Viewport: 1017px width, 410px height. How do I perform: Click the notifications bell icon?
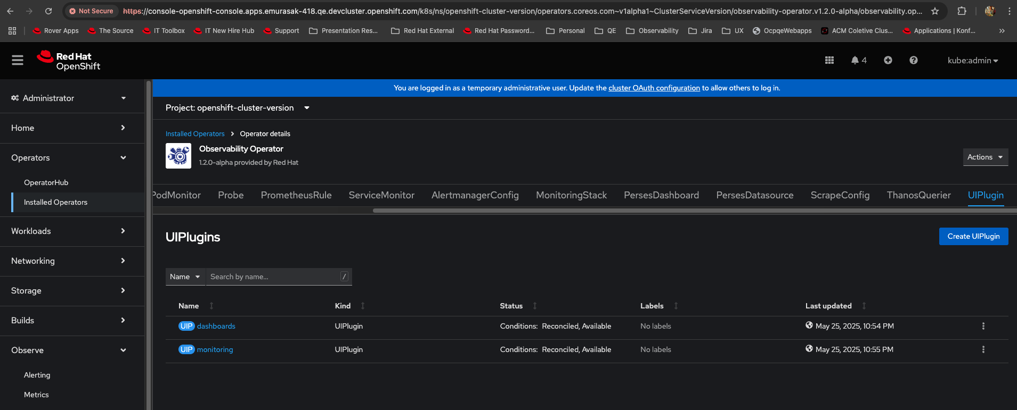(855, 61)
